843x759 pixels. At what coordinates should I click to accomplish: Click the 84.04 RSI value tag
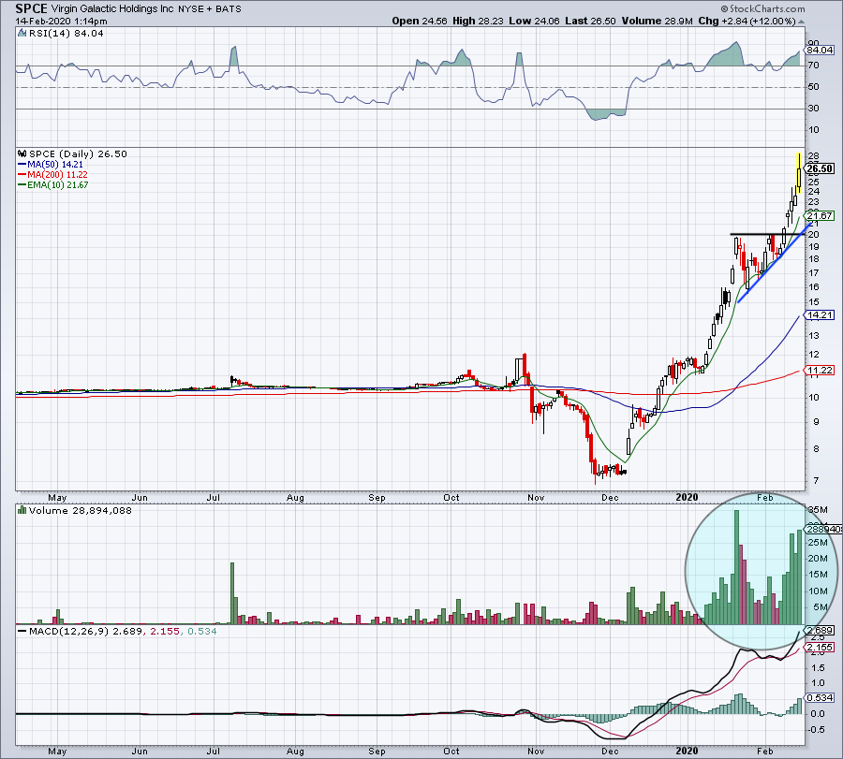[820, 50]
